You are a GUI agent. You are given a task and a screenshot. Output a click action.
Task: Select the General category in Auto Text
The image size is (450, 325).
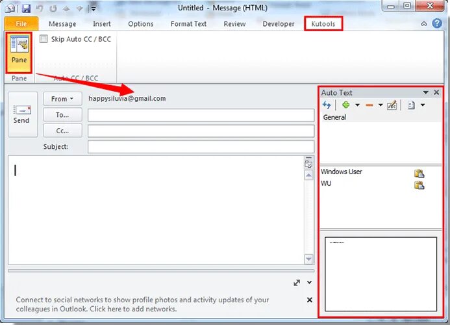pyautogui.click(x=334, y=117)
